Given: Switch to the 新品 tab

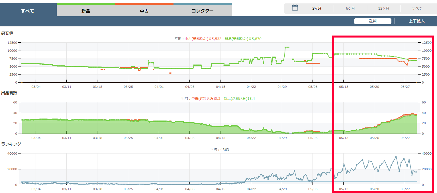Looking at the screenshot, I should [86, 11].
